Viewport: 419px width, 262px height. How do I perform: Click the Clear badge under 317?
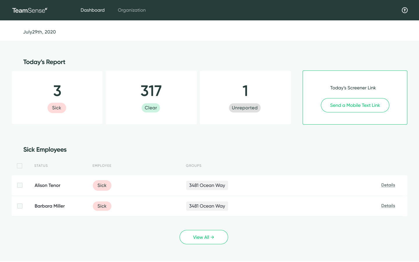tap(151, 108)
